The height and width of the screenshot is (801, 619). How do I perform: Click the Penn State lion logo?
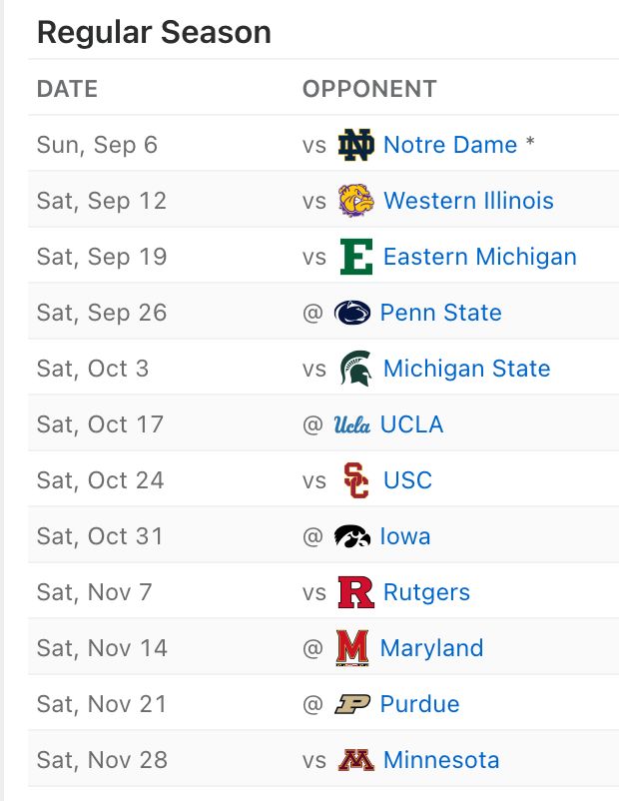coord(352,313)
